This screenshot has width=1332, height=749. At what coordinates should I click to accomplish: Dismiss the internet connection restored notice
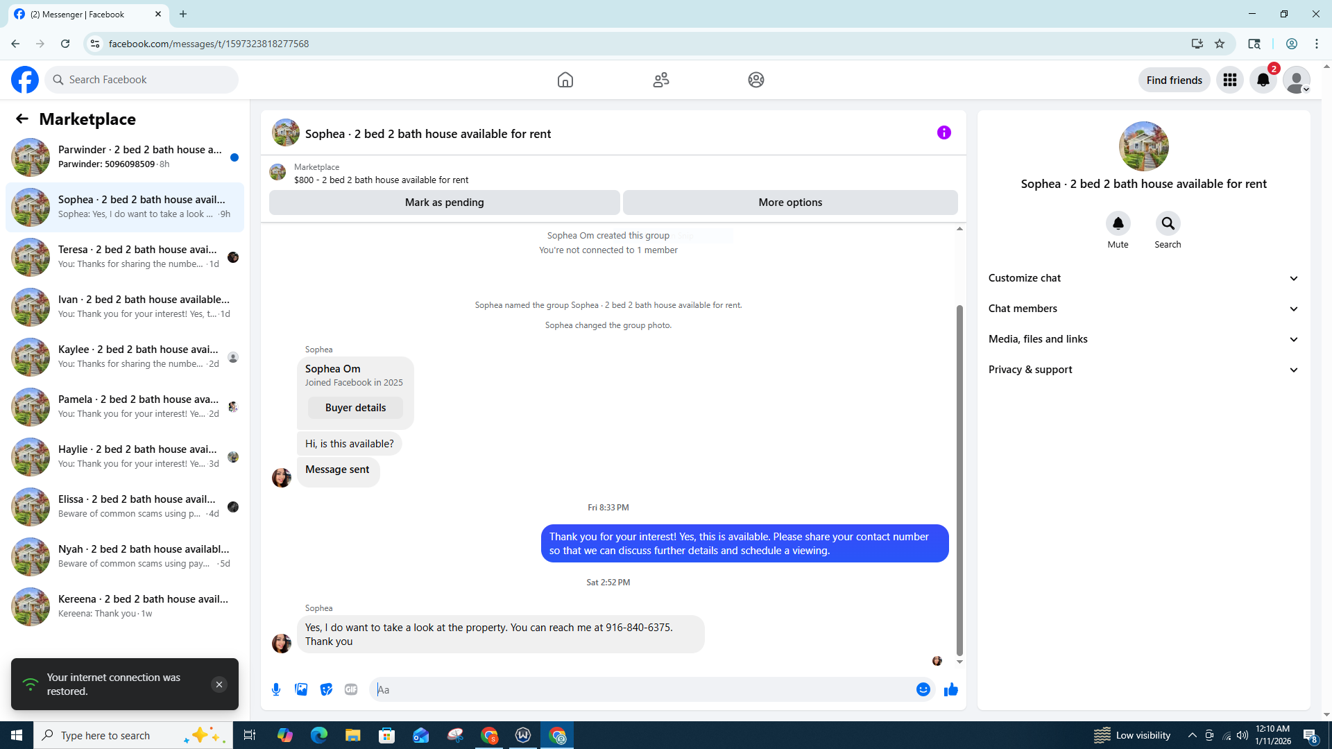click(x=219, y=685)
